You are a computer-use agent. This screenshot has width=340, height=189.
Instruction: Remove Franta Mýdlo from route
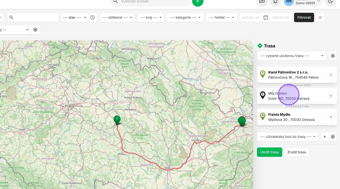(x=331, y=117)
